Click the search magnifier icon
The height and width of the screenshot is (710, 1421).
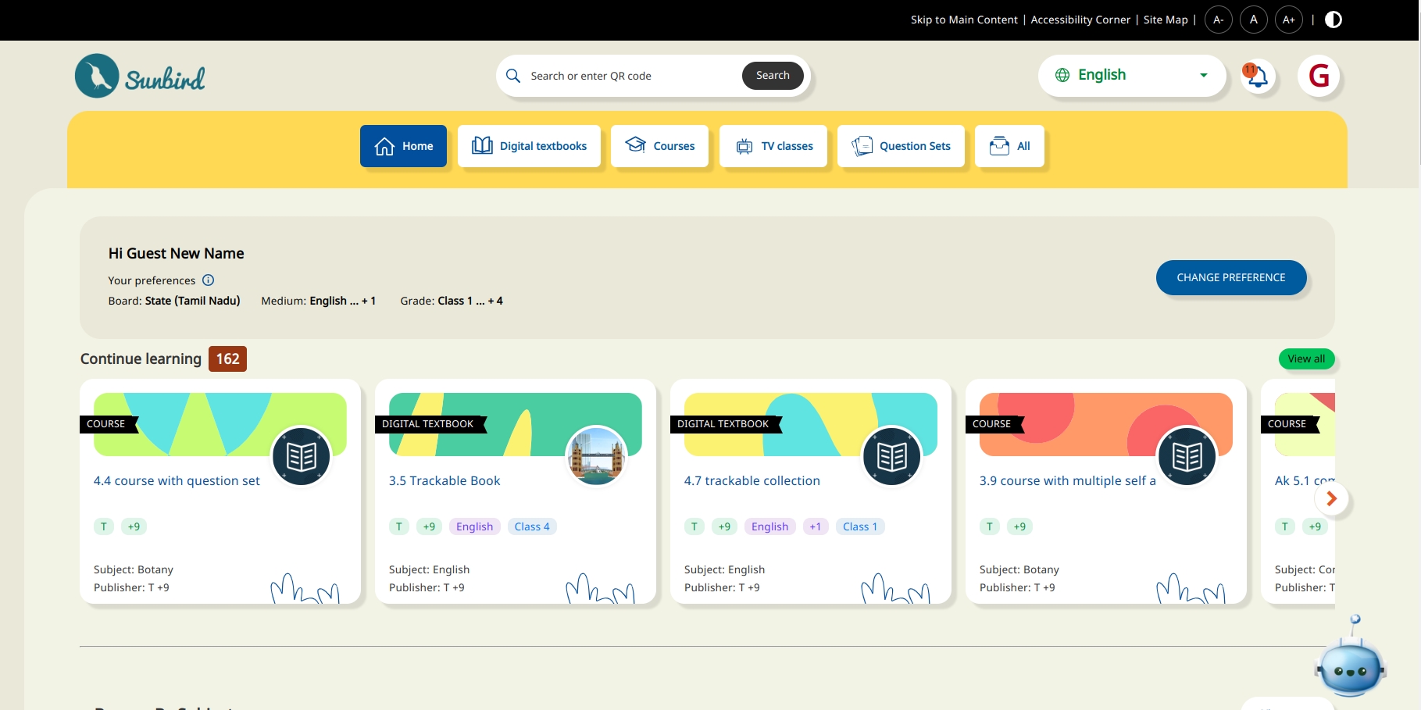[x=513, y=76]
